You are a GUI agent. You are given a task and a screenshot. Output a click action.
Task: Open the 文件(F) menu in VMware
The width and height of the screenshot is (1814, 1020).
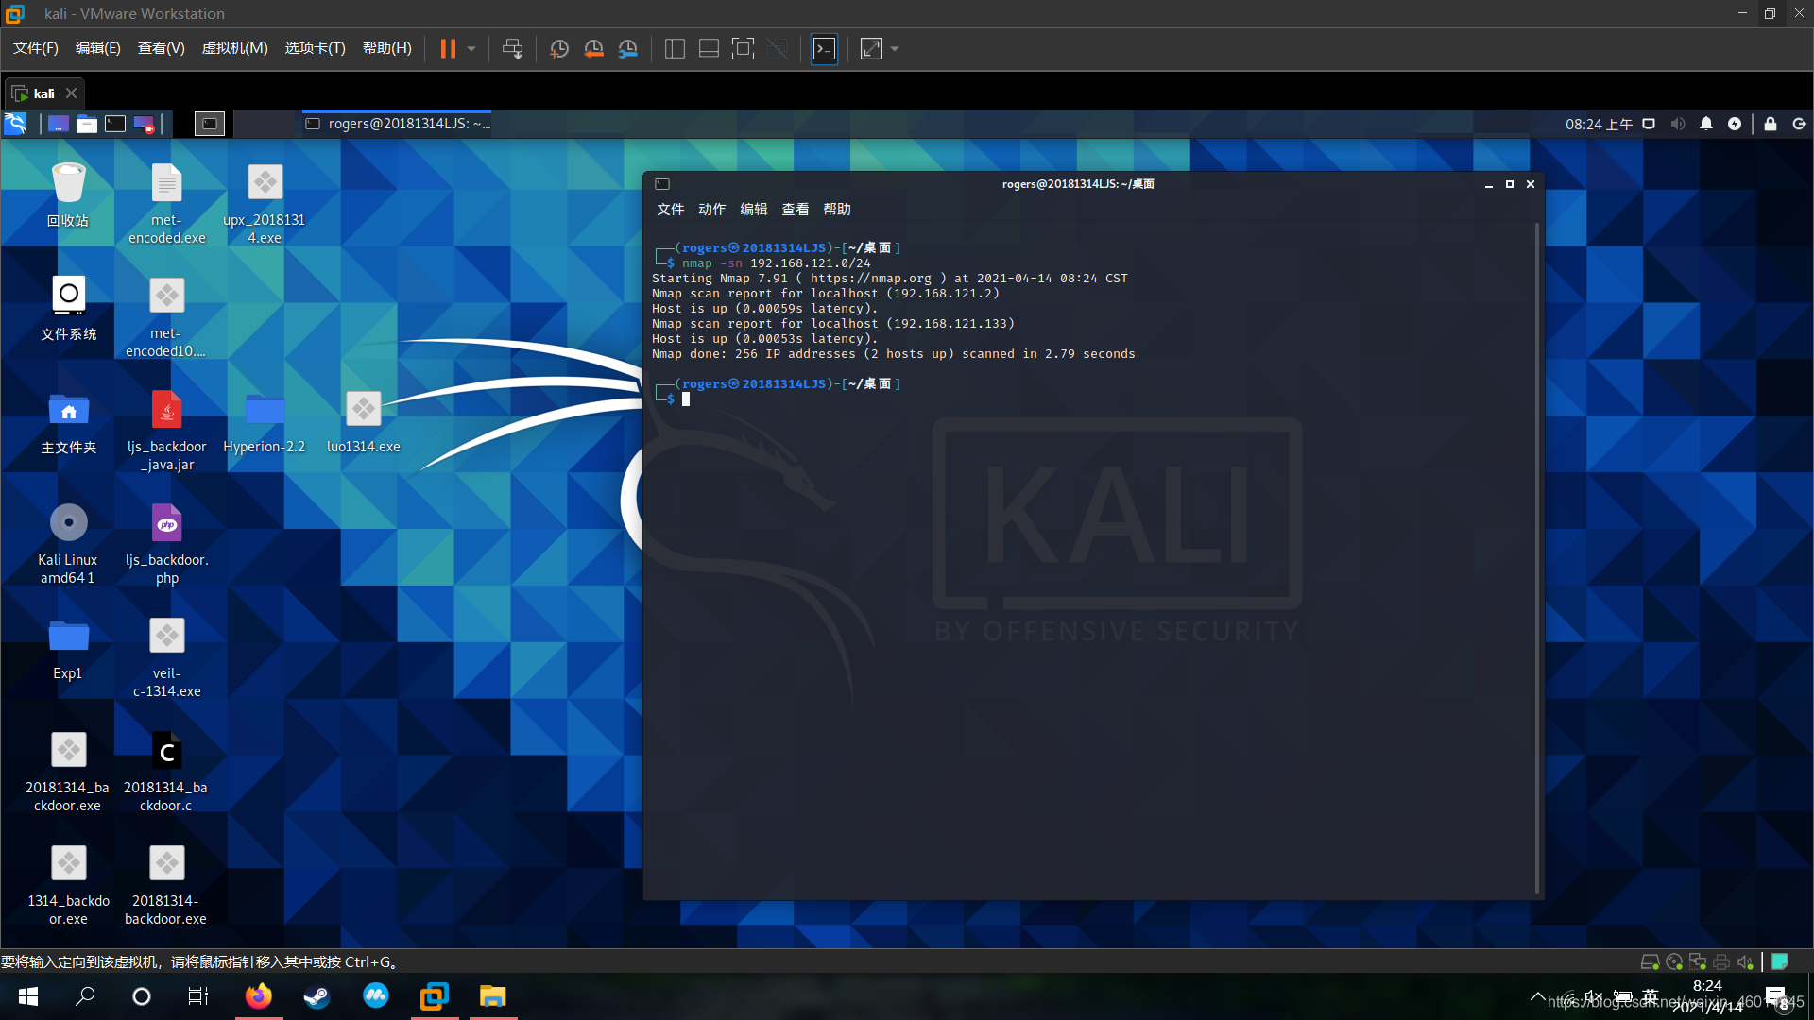point(36,48)
